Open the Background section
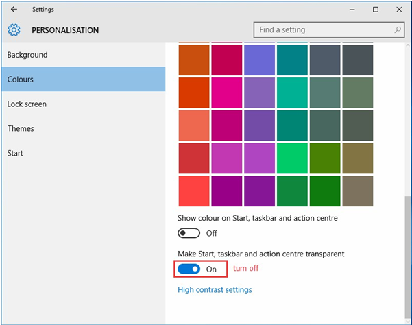The image size is (412, 325). pyautogui.click(x=84, y=55)
